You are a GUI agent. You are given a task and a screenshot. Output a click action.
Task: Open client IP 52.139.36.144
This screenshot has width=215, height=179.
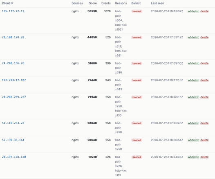coord(13,140)
